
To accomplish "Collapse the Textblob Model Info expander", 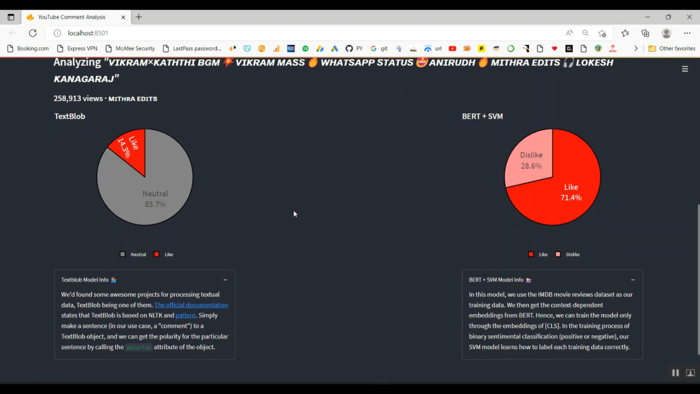I will coord(225,280).
